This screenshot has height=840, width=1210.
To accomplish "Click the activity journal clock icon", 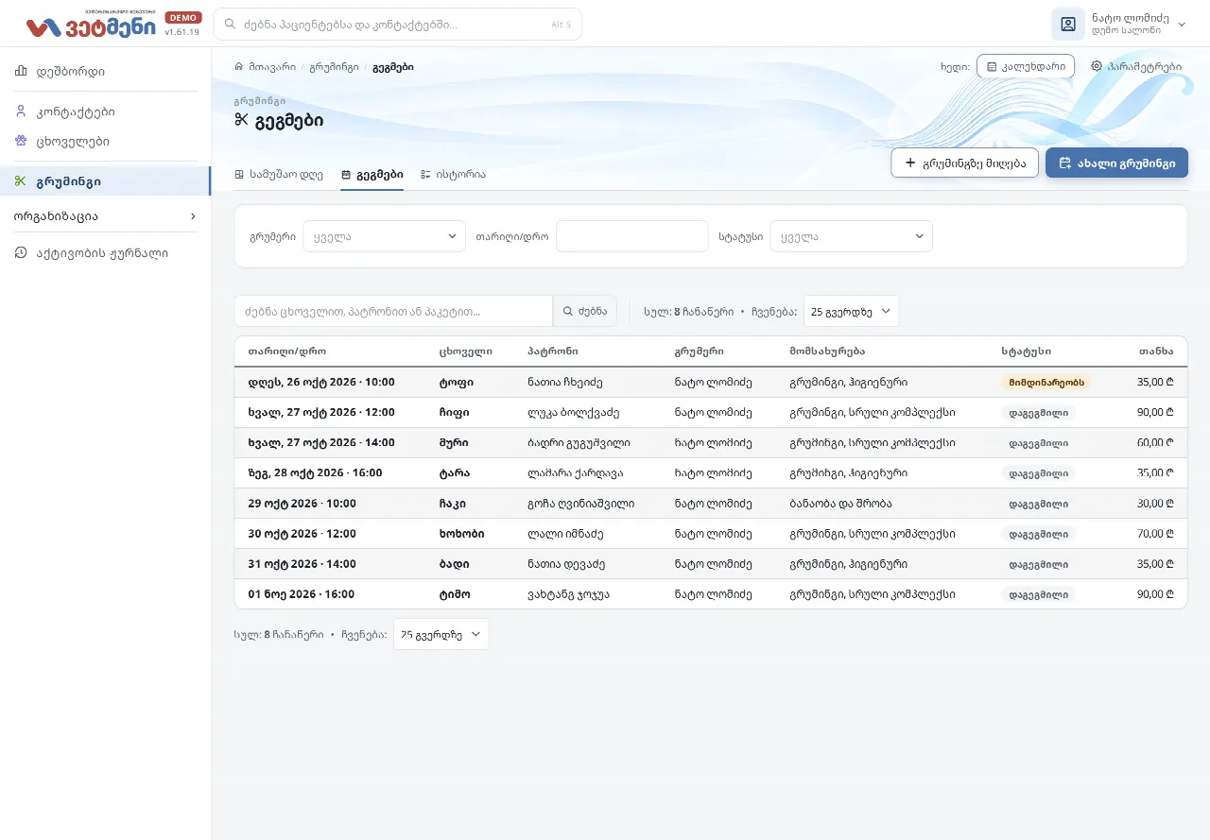I will [21, 252].
